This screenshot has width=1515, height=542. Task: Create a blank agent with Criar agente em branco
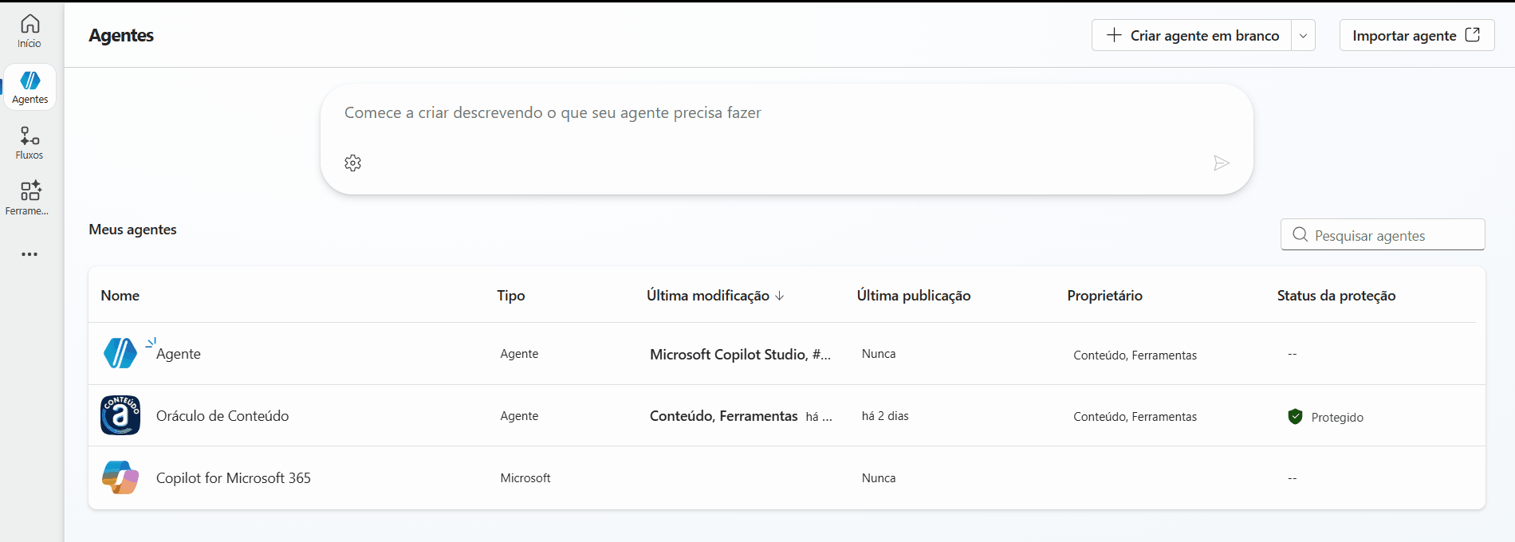(x=1192, y=35)
